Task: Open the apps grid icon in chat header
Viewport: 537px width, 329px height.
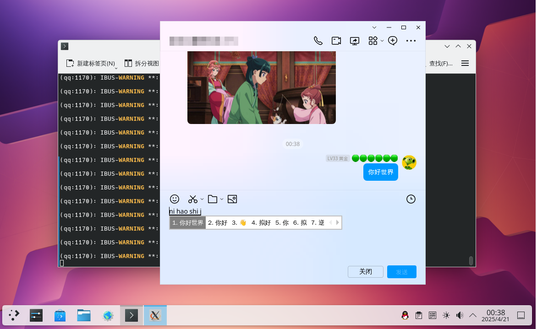Action: coord(373,41)
